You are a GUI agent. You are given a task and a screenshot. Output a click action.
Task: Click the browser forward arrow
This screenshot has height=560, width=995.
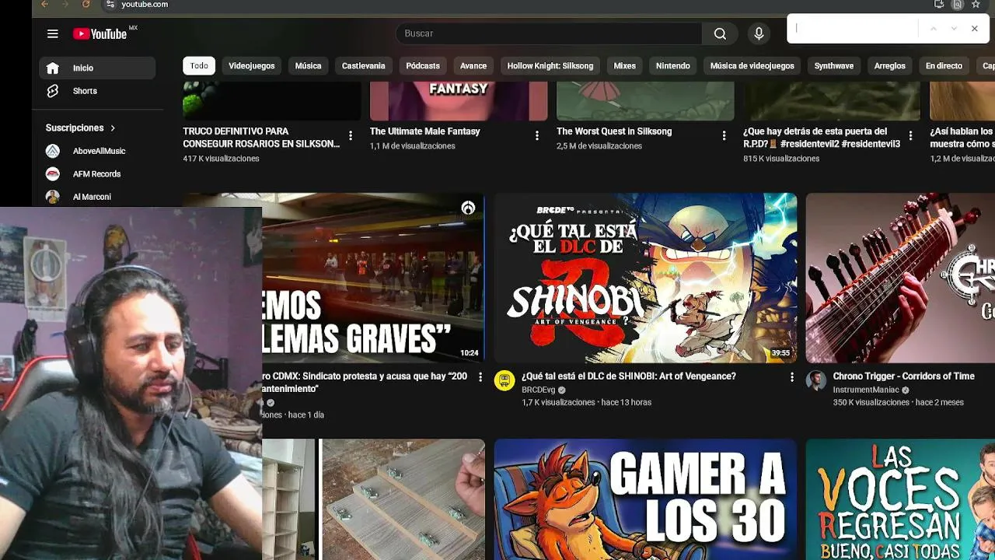pos(65,5)
